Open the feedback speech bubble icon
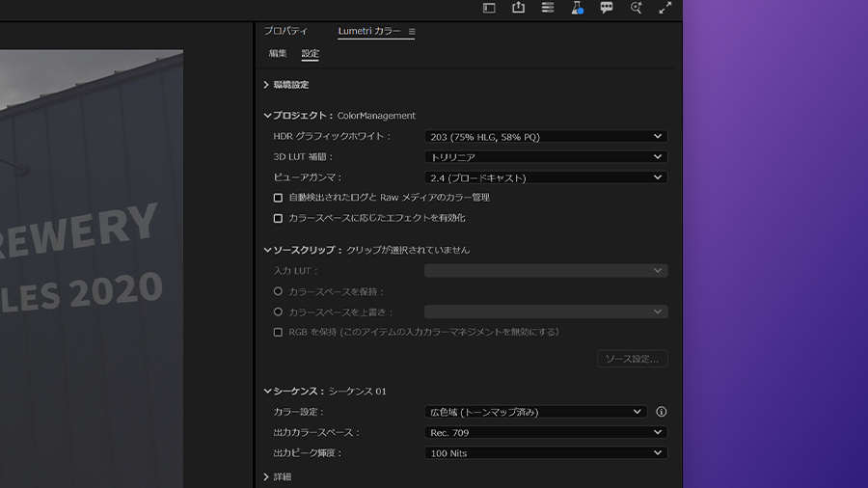This screenshot has height=488, width=868. [x=607, y=8]
